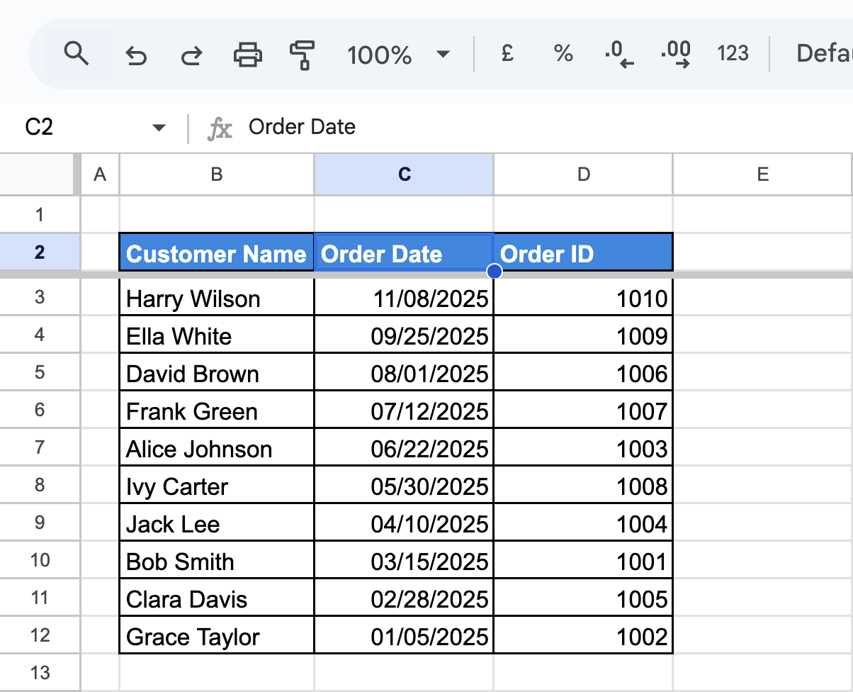Select row 2 header
Screen dimensions: 853x692
pyautogui.click(x=40, y=252)
